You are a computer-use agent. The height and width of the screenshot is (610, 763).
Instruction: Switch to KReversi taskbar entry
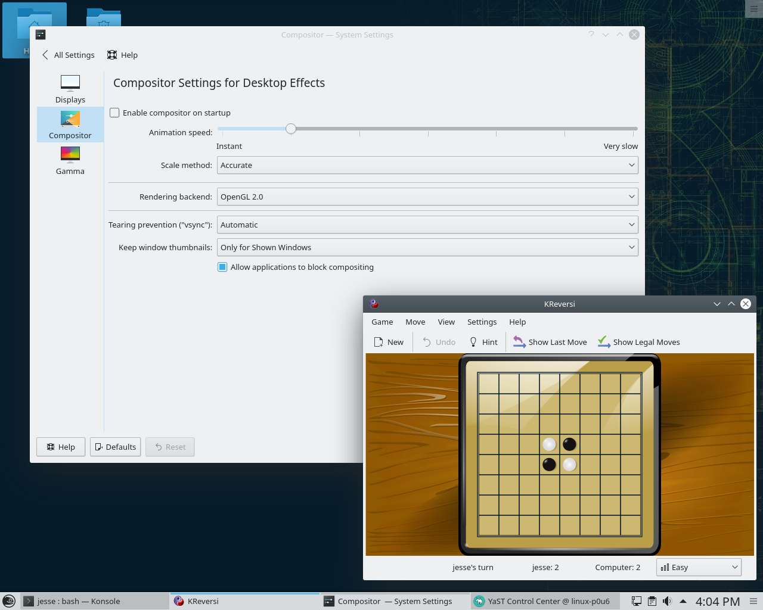[245, 601]
